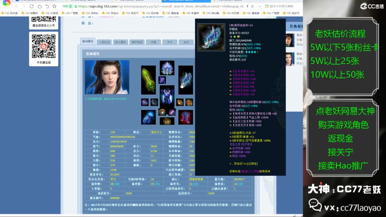Select the golden ornament icon right of armor

(x=180, y=102)
